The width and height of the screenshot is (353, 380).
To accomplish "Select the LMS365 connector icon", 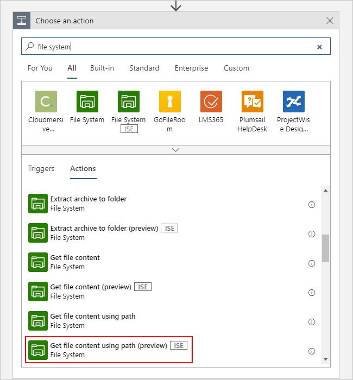I will (211, 102).
